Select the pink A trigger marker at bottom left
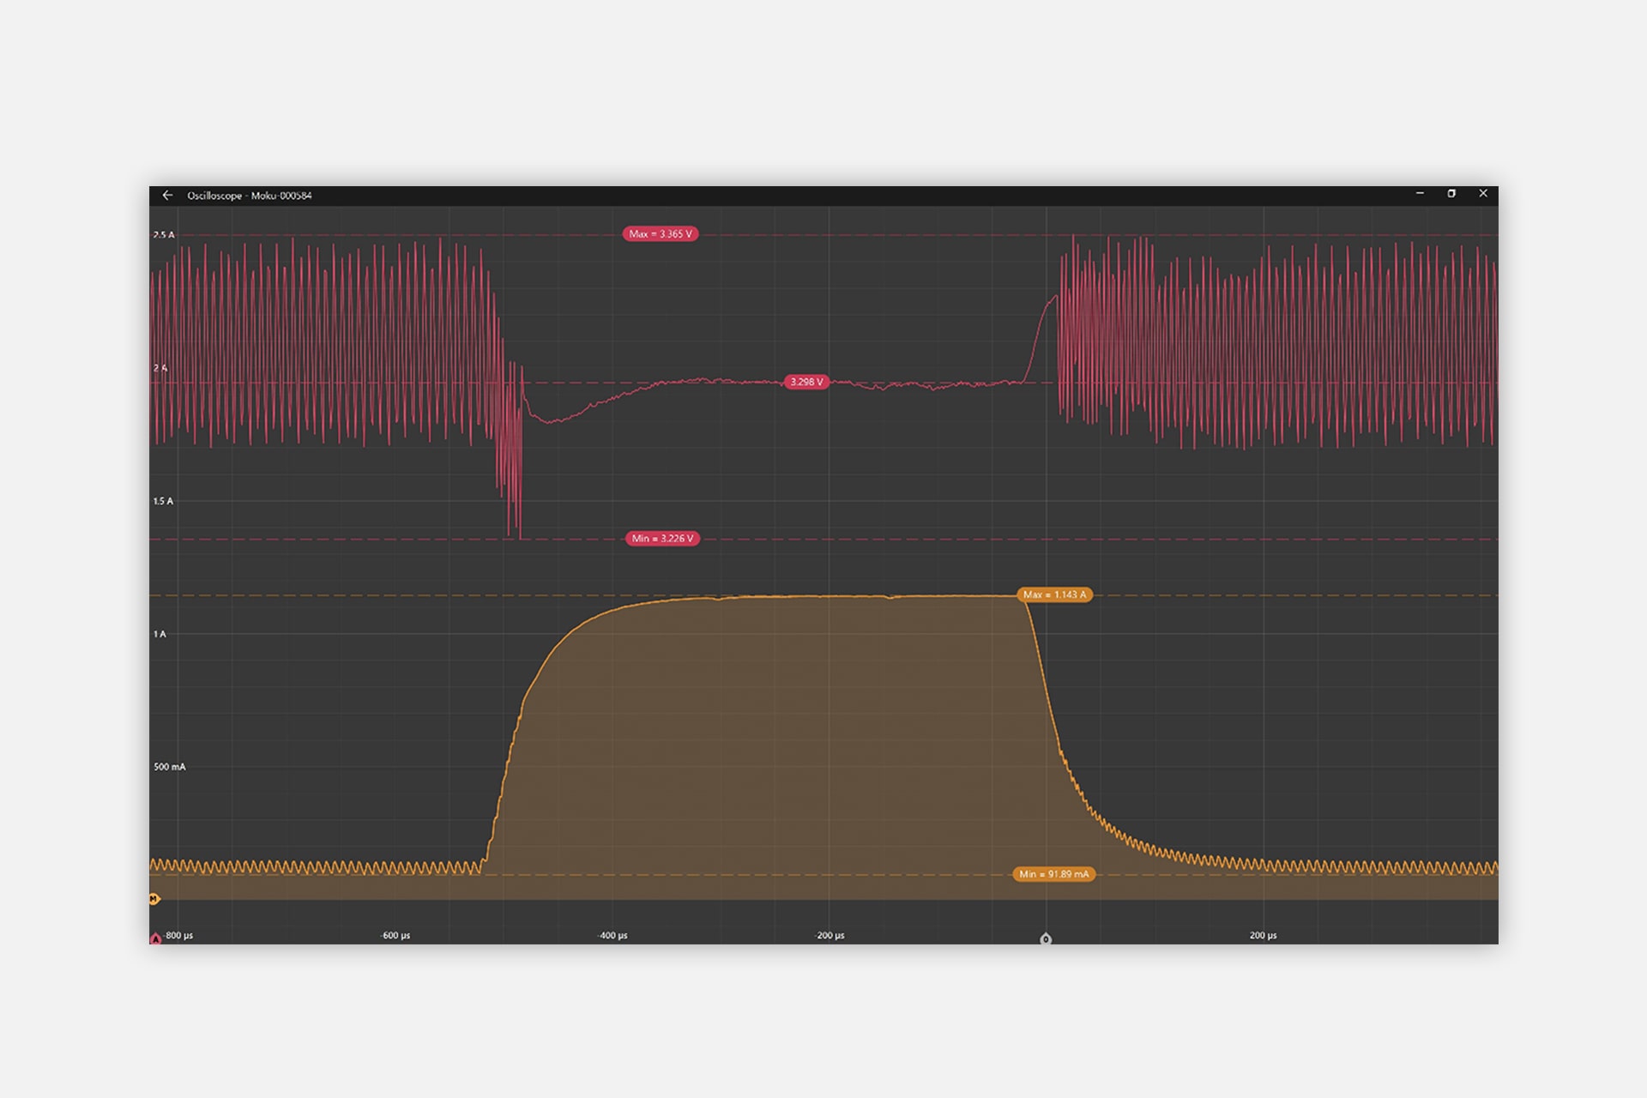This screenshot has width=1647, height=1098. pyautogui.click(x=154, y=938)
